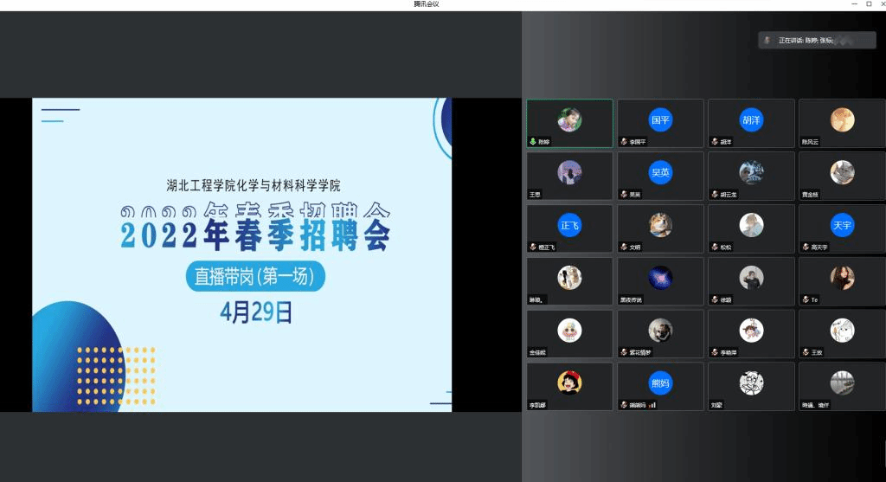Click the shared 2022年春季招聘会 presentation slide
This screenshot has width=886, height=482.
[242, 254]
